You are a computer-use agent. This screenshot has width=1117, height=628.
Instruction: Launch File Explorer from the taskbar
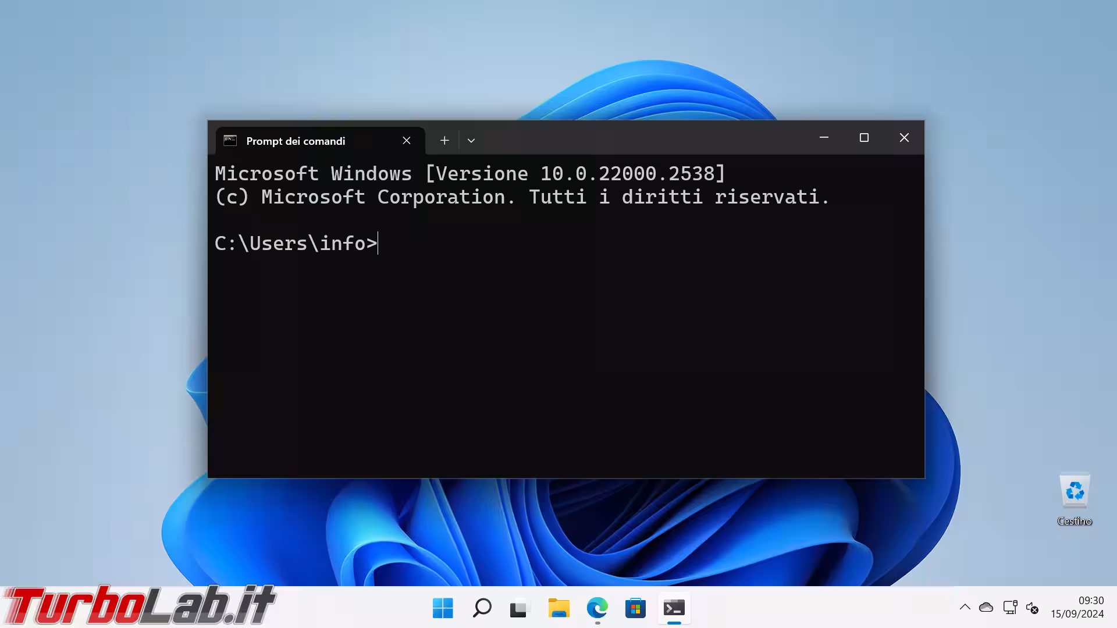point(558,609)
